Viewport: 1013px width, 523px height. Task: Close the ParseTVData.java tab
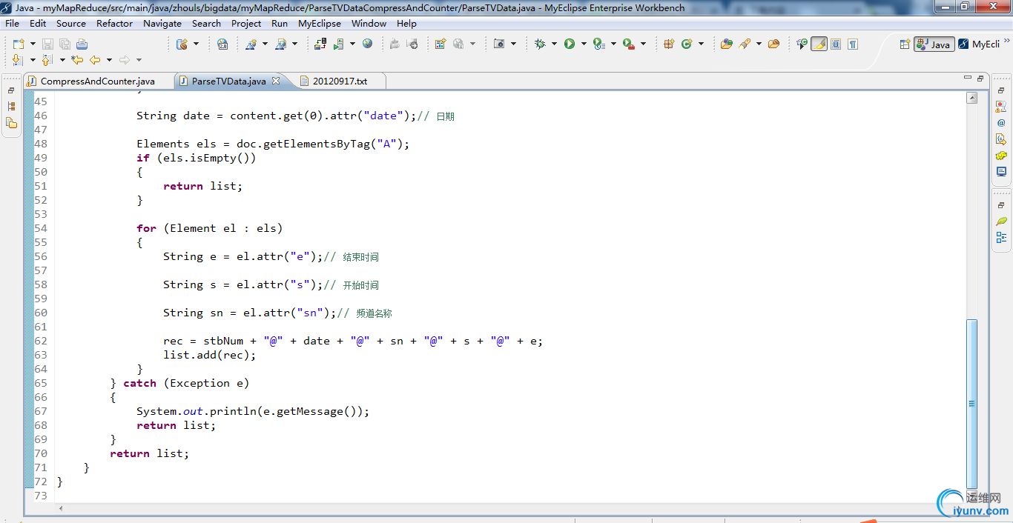(x=276, y=81)
